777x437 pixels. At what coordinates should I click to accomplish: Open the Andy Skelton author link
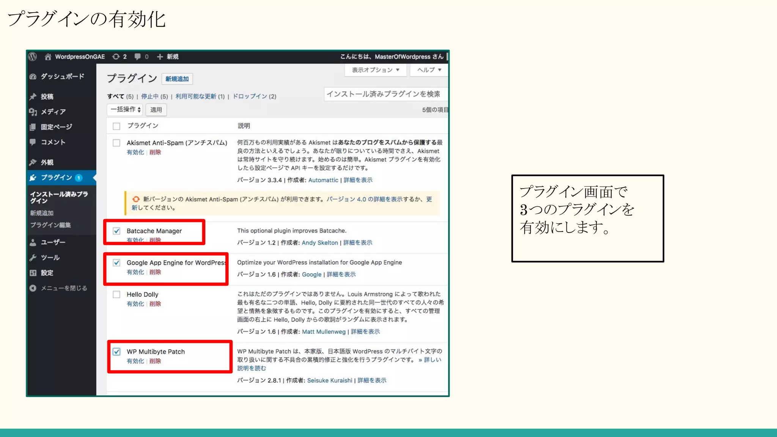(x=320, y=243)
